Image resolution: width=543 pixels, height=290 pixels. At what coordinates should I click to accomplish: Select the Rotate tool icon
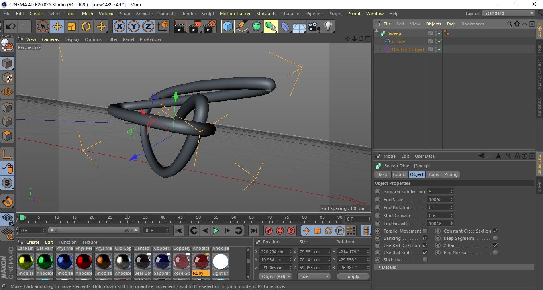click(86, 27)
